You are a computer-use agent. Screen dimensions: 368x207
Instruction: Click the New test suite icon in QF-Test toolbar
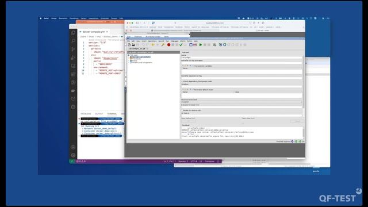(x=129, y=45)
